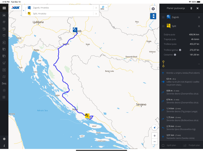Click the Podijeli plan button

tap(192, 145)
